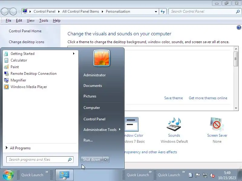This screenshot has height=181, width=242.
Task: Click the computer icon in address bar
Action: click(x=25, y=11)
